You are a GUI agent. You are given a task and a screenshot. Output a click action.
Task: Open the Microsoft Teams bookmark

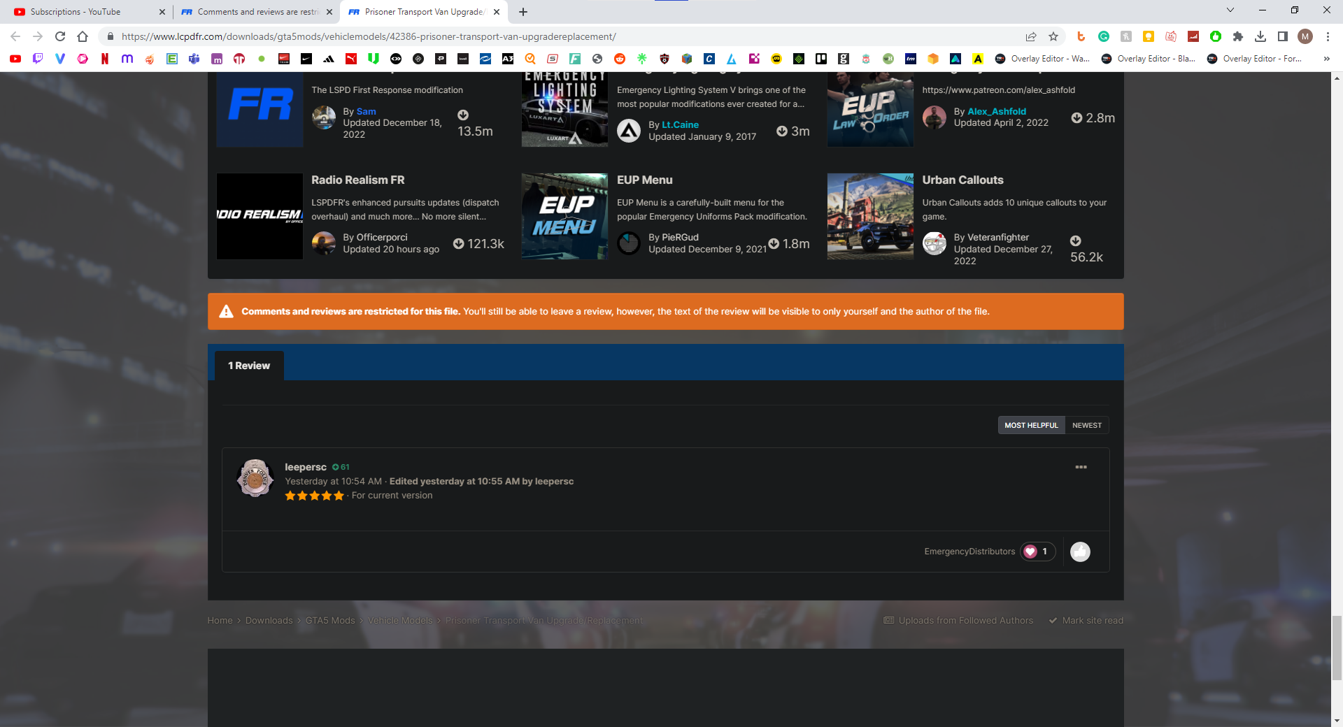pos(194,59)
